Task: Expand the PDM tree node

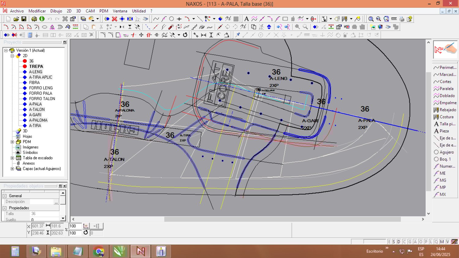Action: [12, 142]
